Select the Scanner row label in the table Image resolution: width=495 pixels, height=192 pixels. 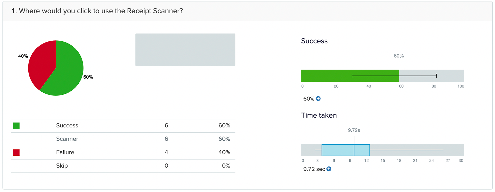click(x=67, y=139)
